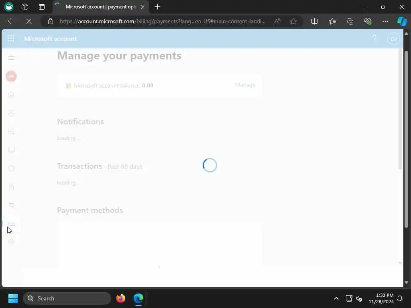Add this page to favorites star
The height and width of the screenshot is (308, 411).
click(x=293, y=21)
